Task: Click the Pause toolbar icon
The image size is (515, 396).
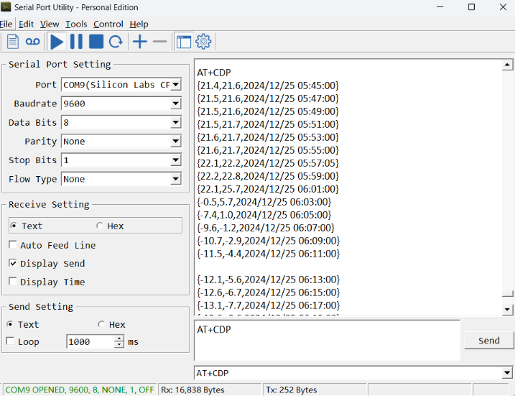Action: 77,42
